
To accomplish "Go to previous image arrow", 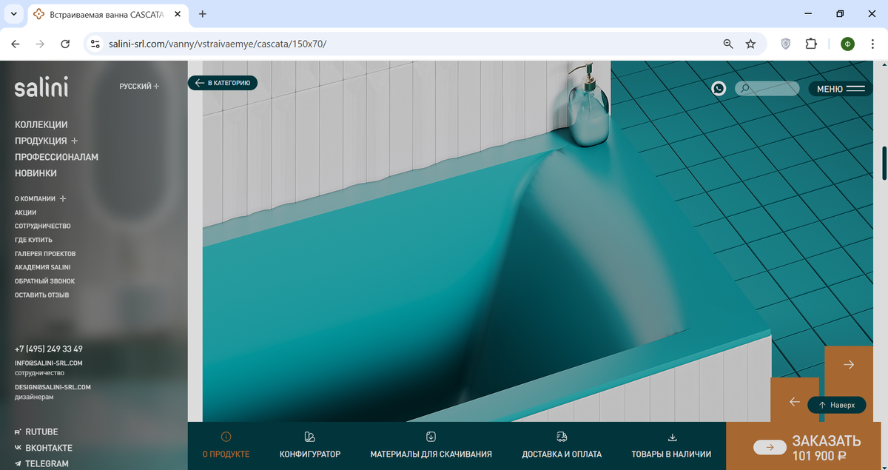I will point(795,401).
